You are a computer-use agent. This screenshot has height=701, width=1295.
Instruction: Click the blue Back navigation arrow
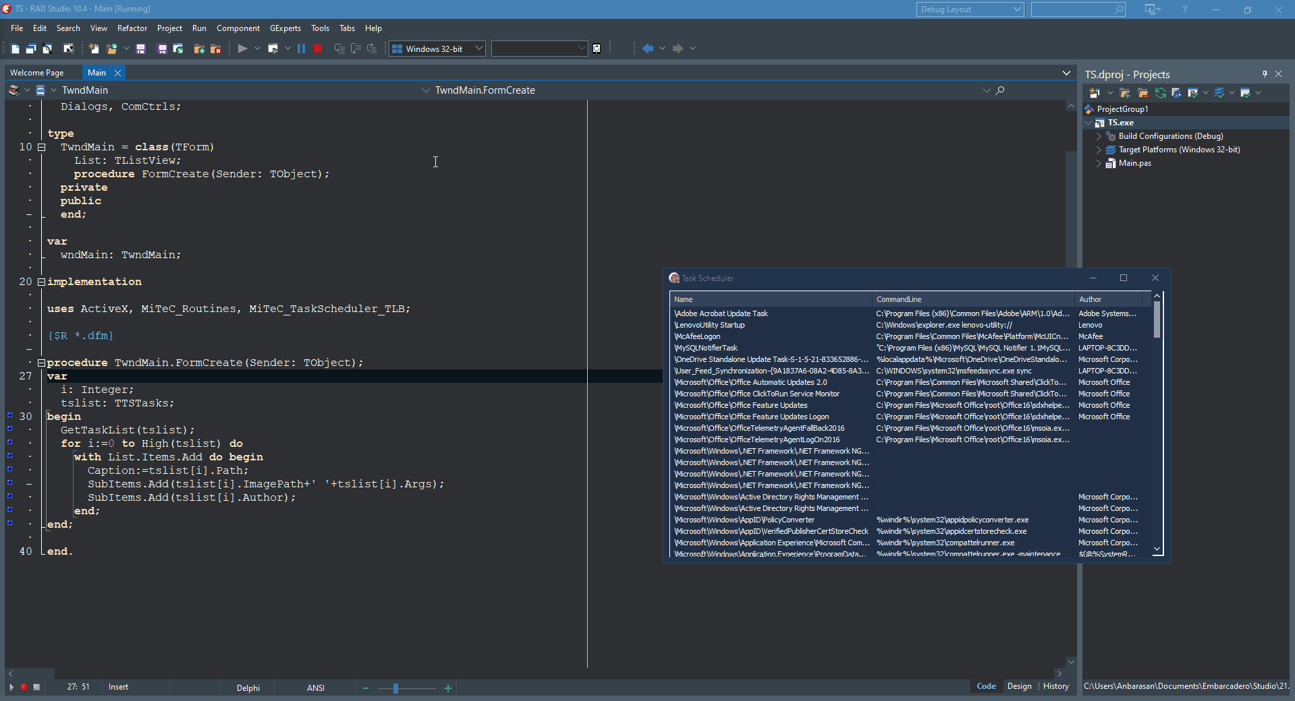pos(648,49)
